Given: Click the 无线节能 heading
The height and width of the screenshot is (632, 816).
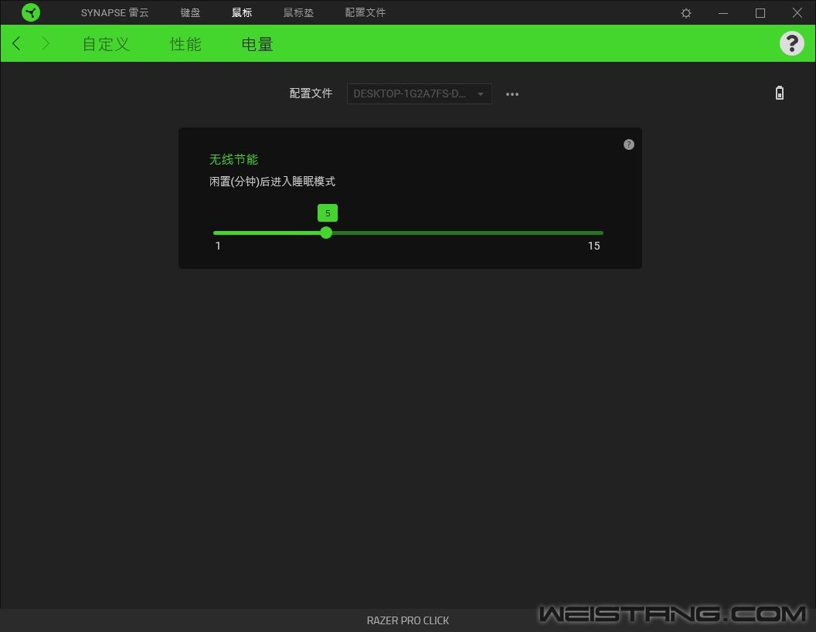Looking at the screenshot, I should coord(233,159).
